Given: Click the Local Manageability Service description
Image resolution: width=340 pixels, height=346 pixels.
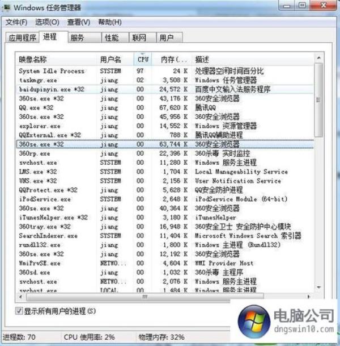Looking at the screenshot, I should [241, 172].
